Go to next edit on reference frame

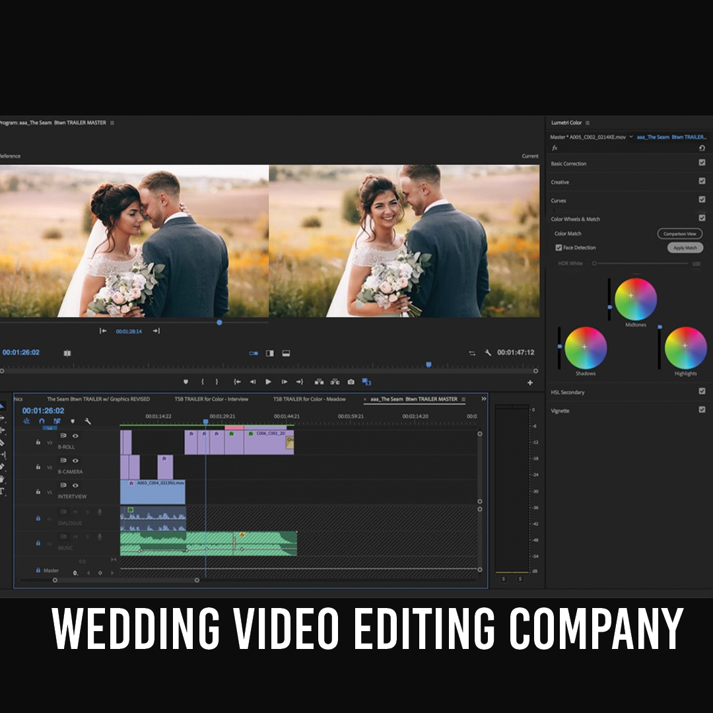156,331
